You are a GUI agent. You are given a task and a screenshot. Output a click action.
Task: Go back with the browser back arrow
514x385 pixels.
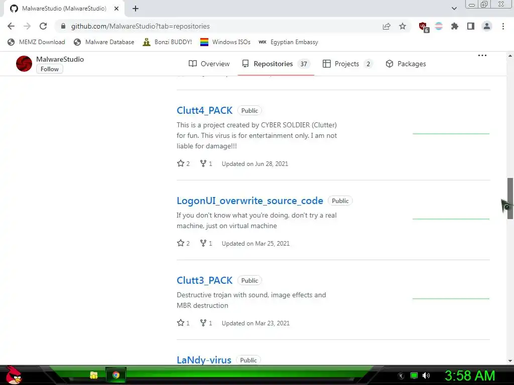point(11,26)
